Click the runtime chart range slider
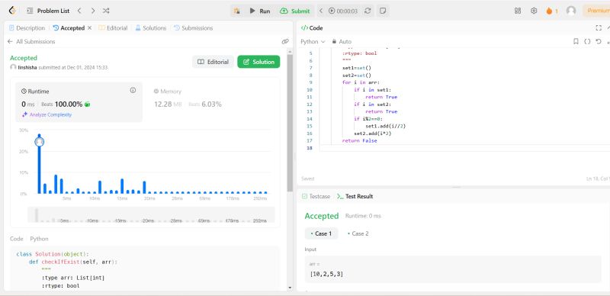 [151, 214]
